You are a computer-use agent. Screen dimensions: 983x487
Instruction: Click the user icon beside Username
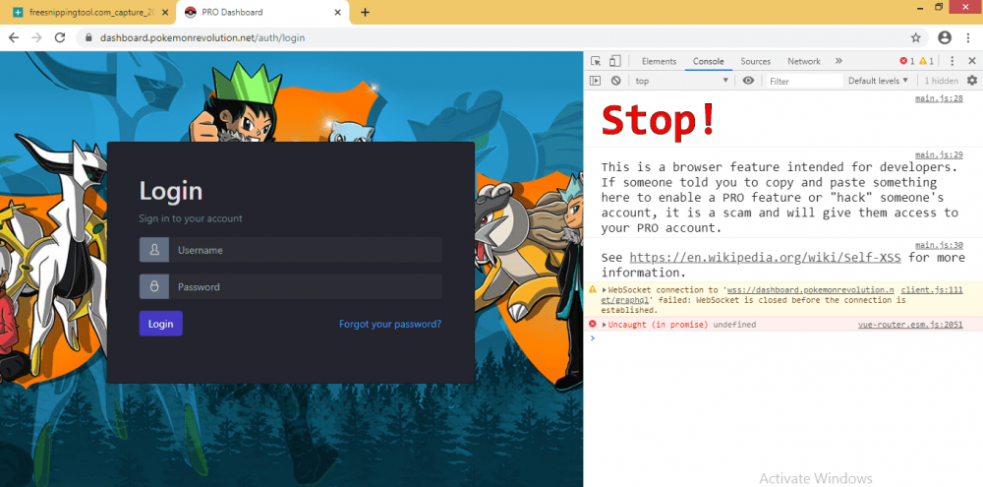154,250
